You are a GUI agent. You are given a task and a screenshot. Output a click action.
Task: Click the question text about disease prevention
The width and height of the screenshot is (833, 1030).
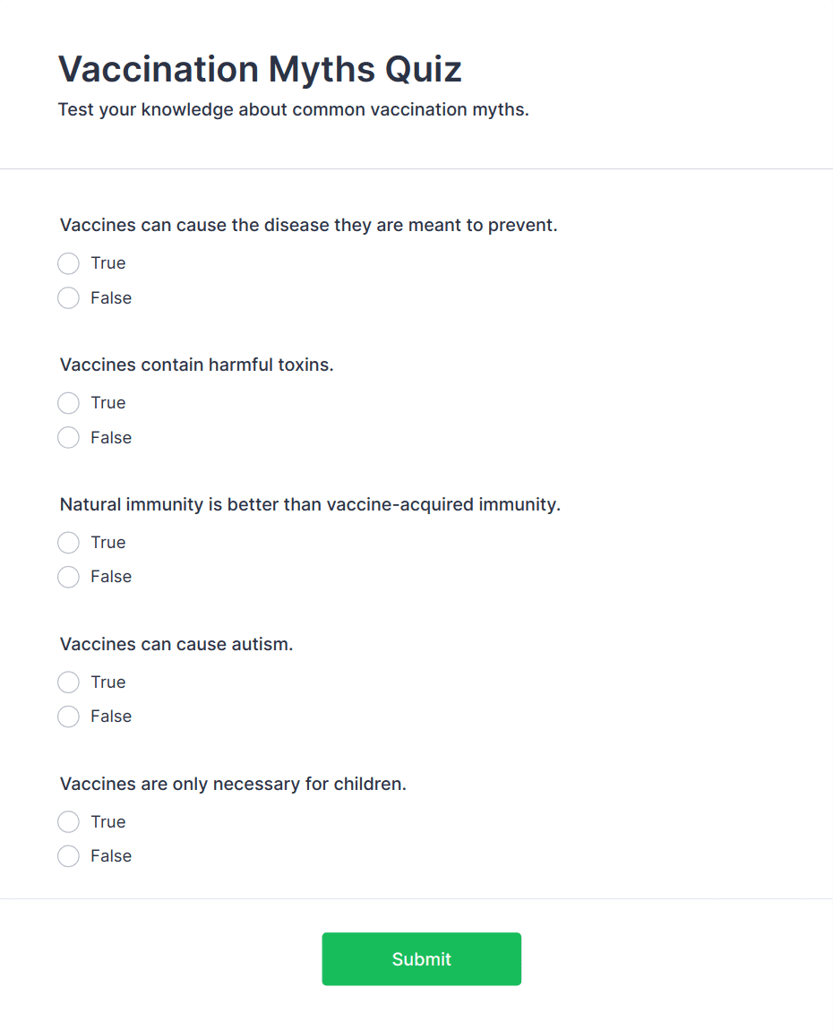[x=308, y=225]
